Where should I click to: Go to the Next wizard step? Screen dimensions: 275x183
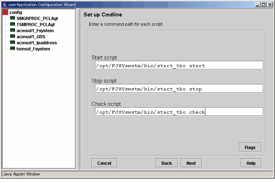(191, 163)
